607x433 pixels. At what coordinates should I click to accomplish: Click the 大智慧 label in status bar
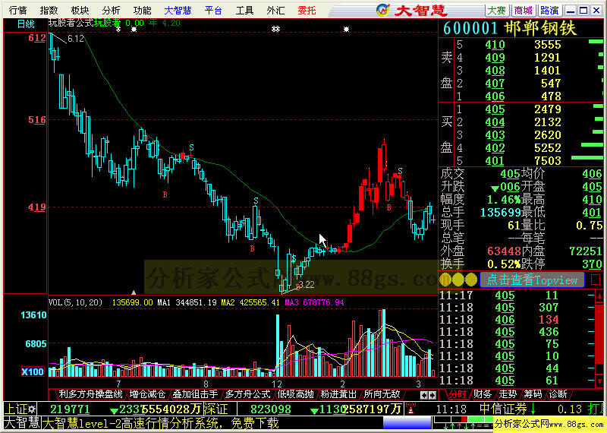coord(22,422)
